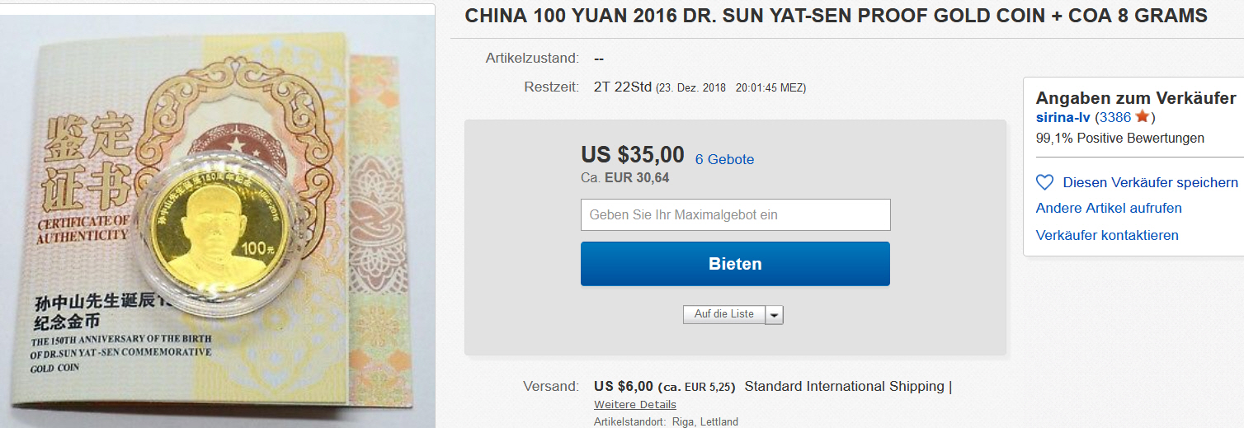Click the US $35,00 current price
The image size is (1244, 428).
click(x=633, y=154)
